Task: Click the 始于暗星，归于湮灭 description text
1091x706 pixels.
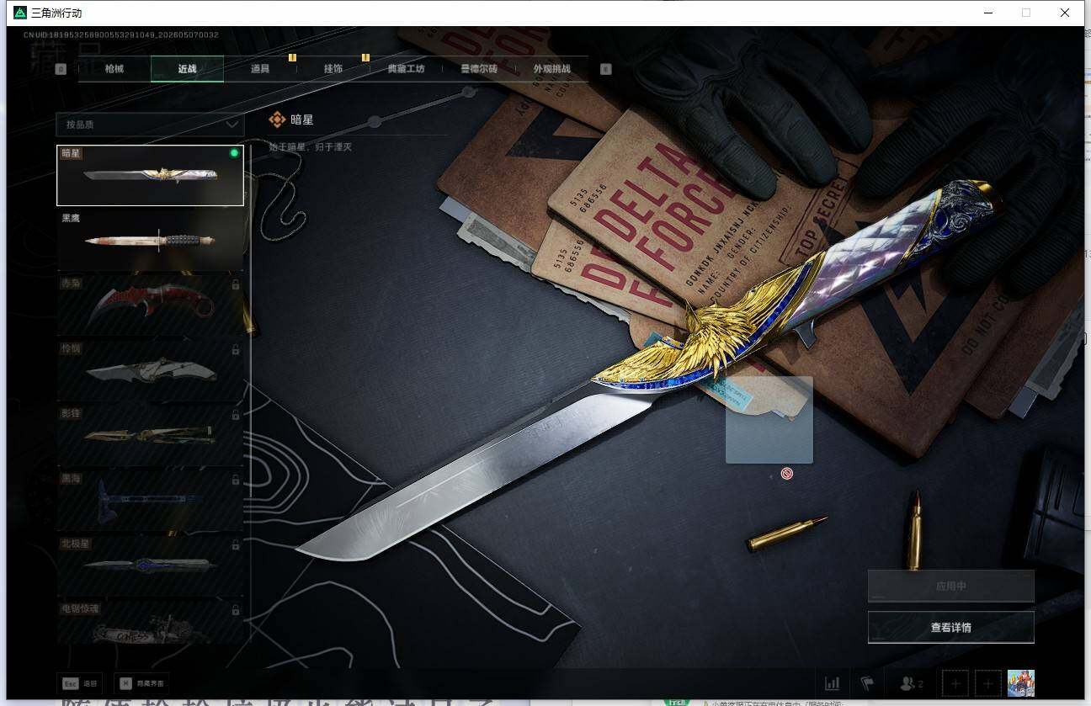Action: [x=311, y=147]
